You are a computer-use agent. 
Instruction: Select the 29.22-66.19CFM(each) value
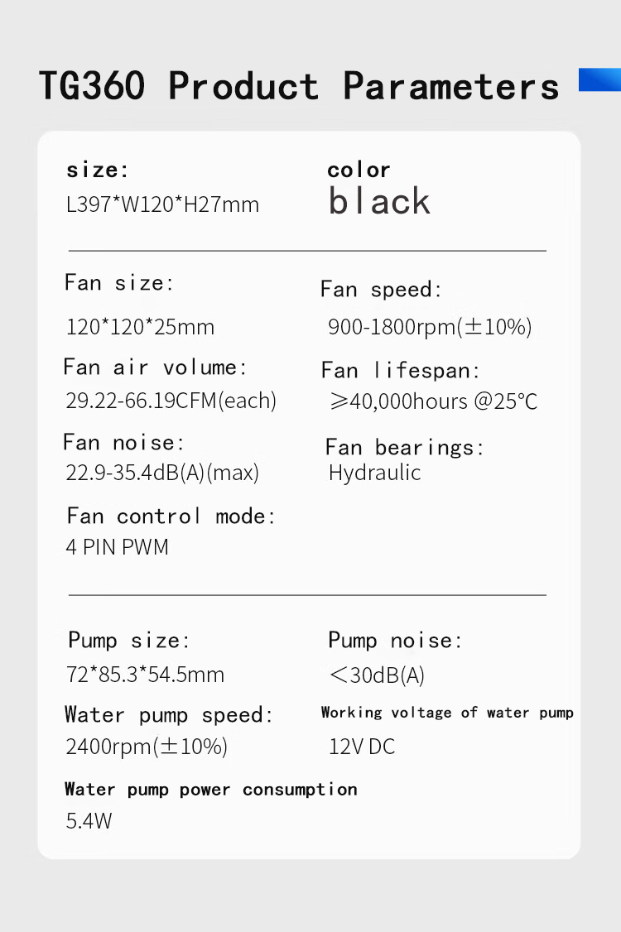click(171, 401)
